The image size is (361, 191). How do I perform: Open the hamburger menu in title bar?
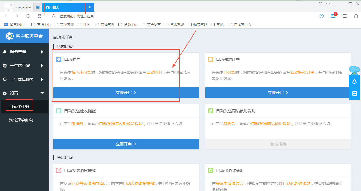(x=335, y=4)
